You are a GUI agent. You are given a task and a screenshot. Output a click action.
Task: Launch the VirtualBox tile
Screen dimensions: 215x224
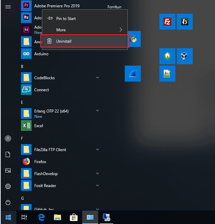[185, 56]
